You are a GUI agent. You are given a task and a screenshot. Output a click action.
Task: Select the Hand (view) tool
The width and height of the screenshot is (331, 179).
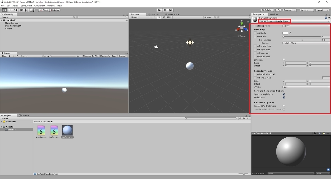tap(5, 10)
